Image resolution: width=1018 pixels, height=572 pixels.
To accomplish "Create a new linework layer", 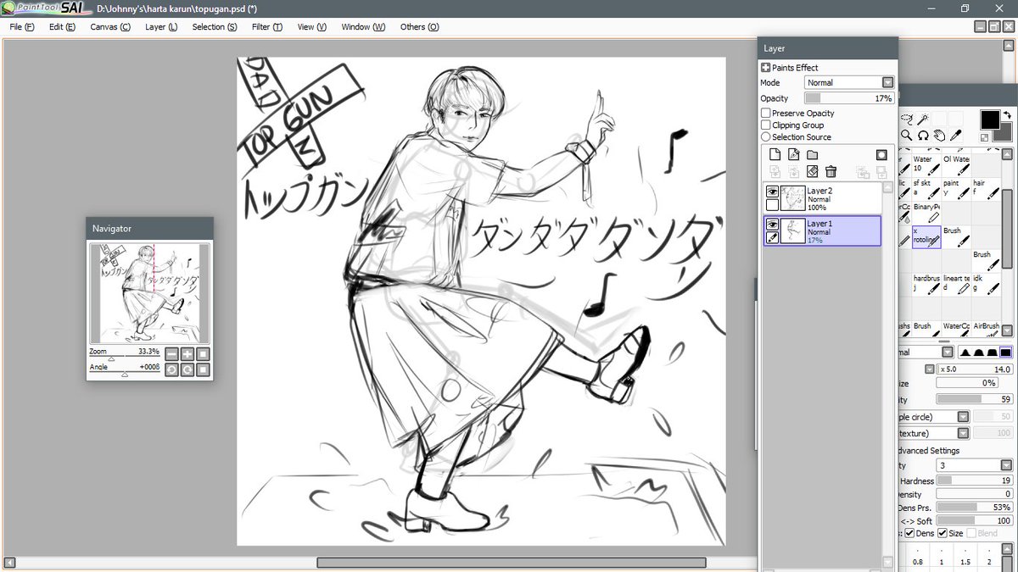I will click(794, 154).
